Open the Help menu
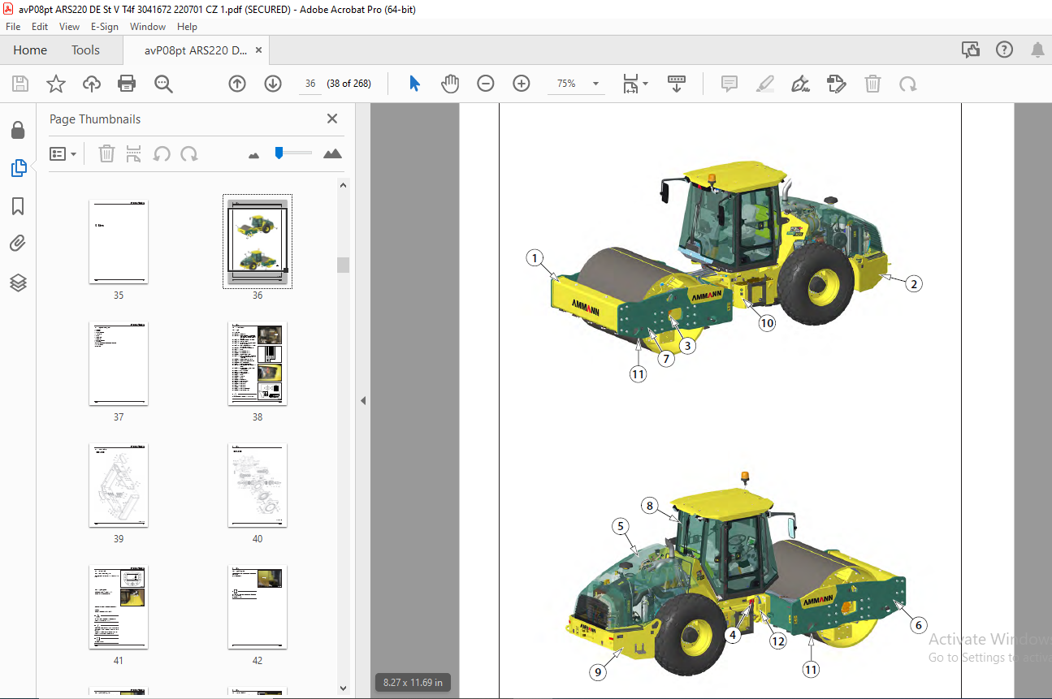 (x=187, y=27)
